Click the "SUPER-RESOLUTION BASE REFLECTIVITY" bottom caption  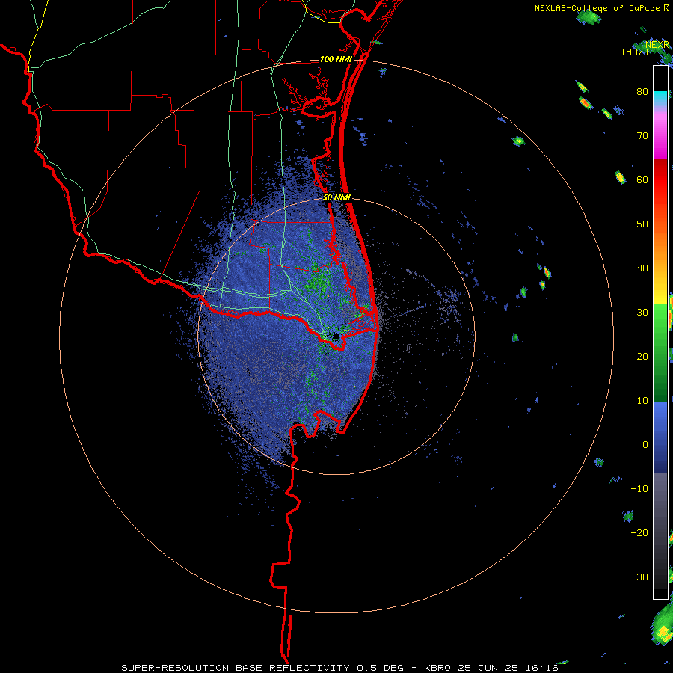coord(236,668)
